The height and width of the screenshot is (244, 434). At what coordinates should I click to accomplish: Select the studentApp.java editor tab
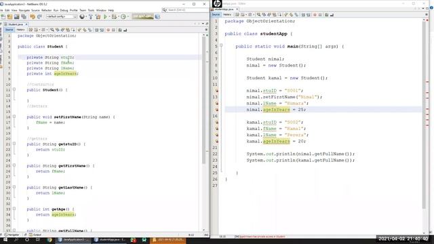[x=224, y=9]
